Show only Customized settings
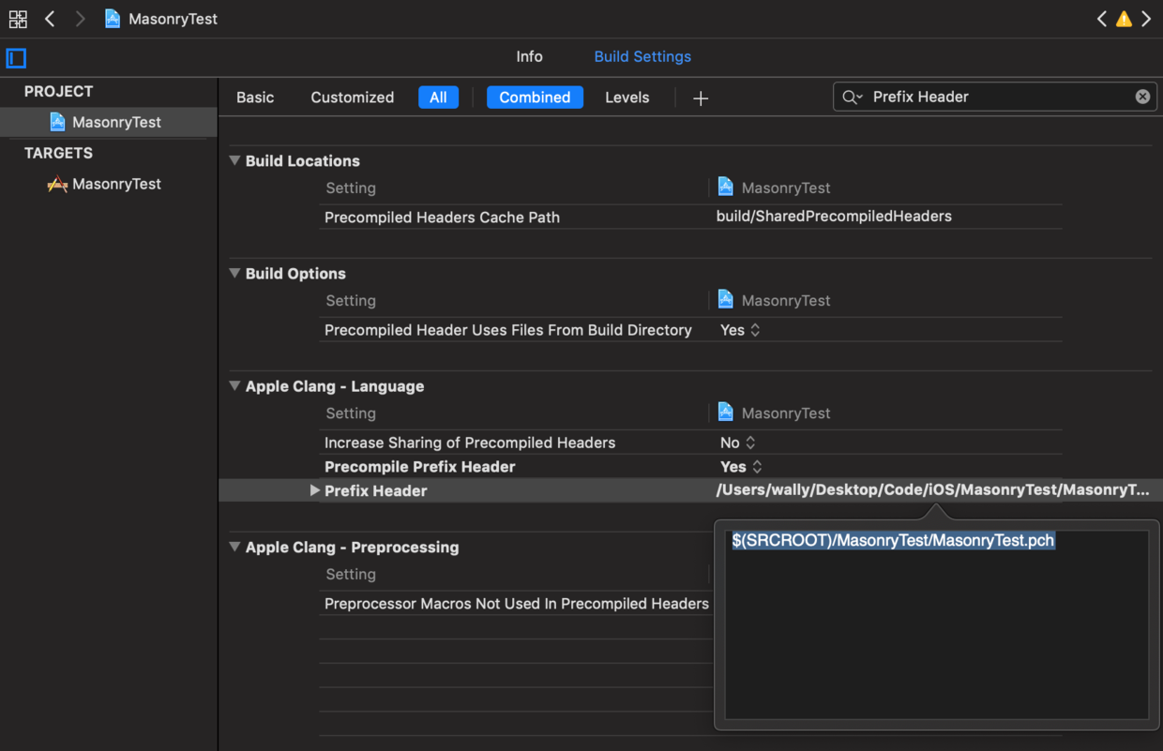 352,98
